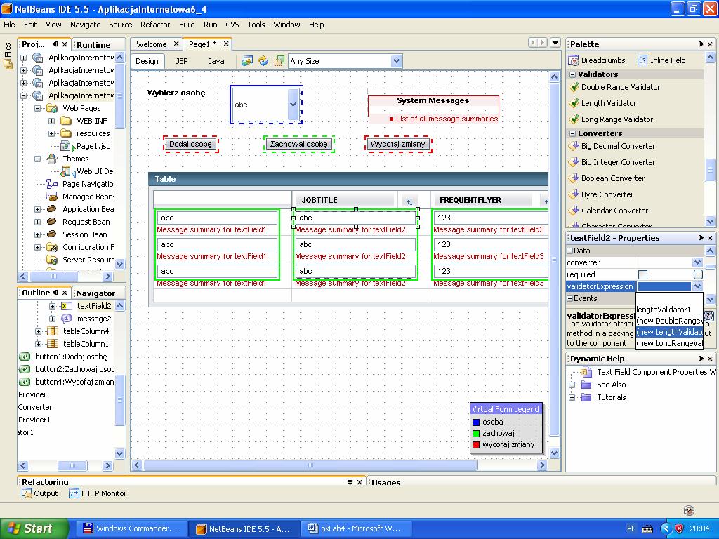Select button4:Wycofaj zmian in Outline
This screenshot has height=539, width=719.
click(66, 382)
